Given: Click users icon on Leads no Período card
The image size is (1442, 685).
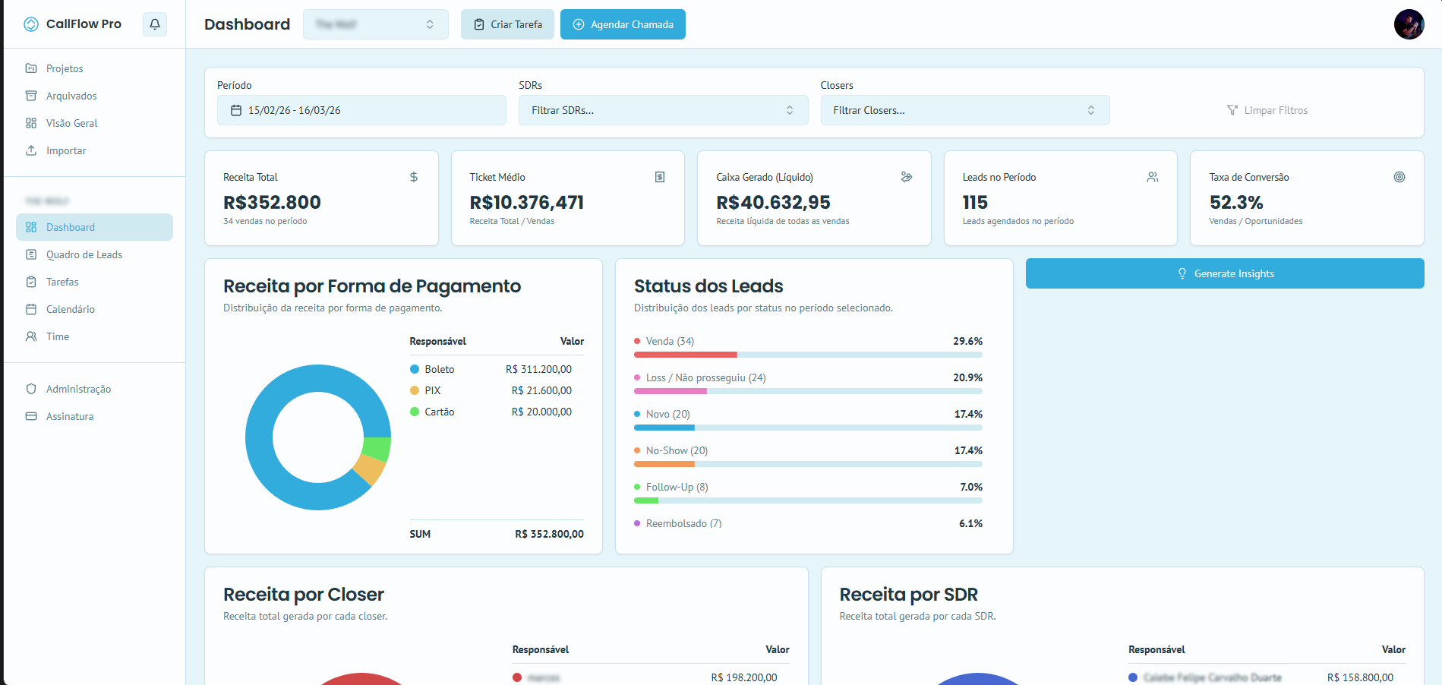Looking at the screenshot, I should [1153, 177].
